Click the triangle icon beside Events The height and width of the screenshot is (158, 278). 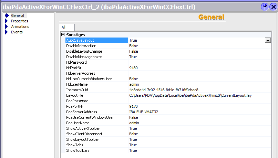[7, 32]
